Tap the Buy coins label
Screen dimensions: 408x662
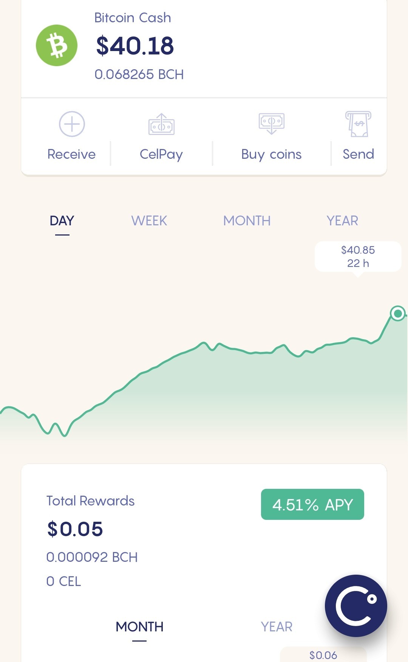click(271, 155)
